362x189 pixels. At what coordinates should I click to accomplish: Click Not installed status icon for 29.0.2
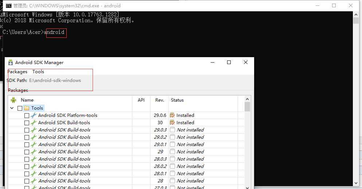(x=172, y=137)
